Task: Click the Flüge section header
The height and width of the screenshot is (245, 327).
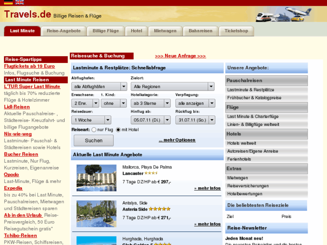Action: (x=267, y=107)
